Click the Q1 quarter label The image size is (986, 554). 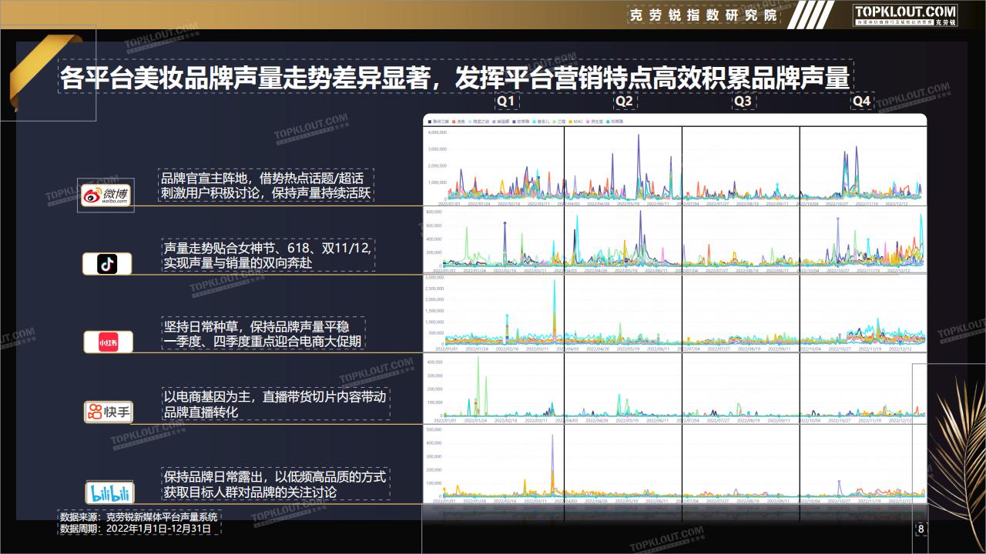click(507, 102)
